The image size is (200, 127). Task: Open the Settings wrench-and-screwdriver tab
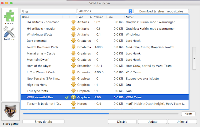[x=9, y=33]
